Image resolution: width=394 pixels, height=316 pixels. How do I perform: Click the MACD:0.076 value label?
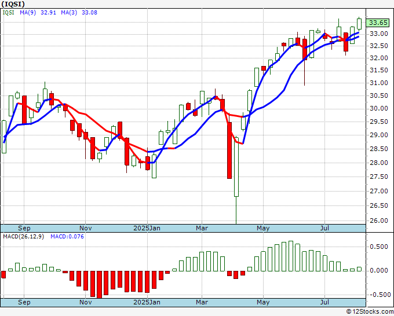click(67, 237)
